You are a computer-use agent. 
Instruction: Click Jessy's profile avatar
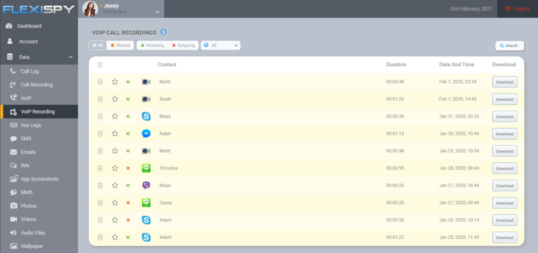coord(90,9)
